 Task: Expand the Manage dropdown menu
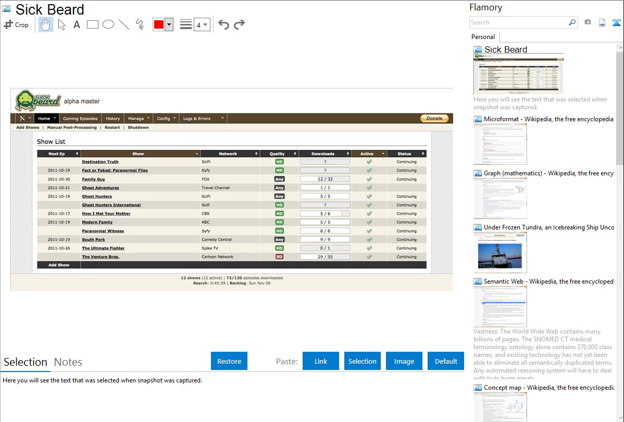tap(139, 119)
